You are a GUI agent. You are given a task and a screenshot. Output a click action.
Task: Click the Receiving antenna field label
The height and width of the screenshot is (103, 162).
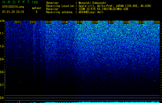[59, 12]
